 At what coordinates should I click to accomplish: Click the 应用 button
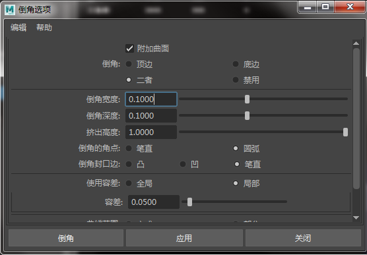point(184,238)
